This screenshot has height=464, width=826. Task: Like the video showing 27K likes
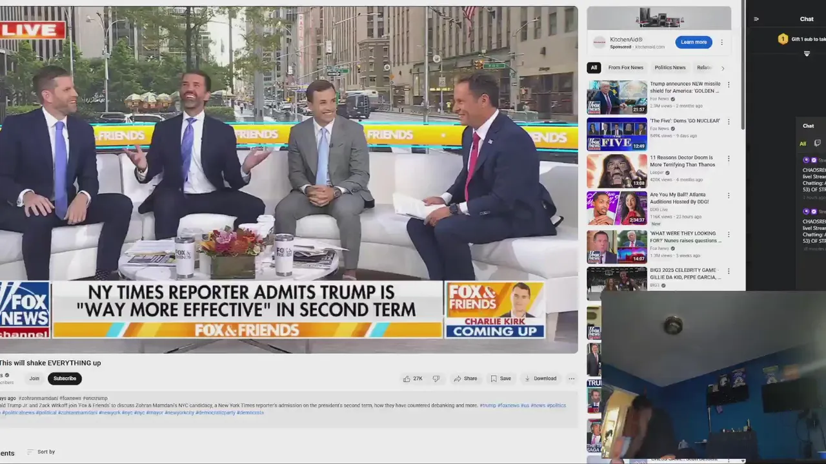pyautogui.click(x=412, y=378)
